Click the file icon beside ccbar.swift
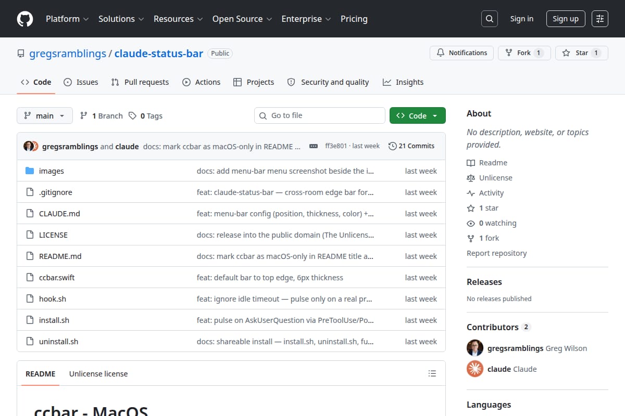Image resolution: width=625 pixels, height=416 pixels. [x=30, y=278]
